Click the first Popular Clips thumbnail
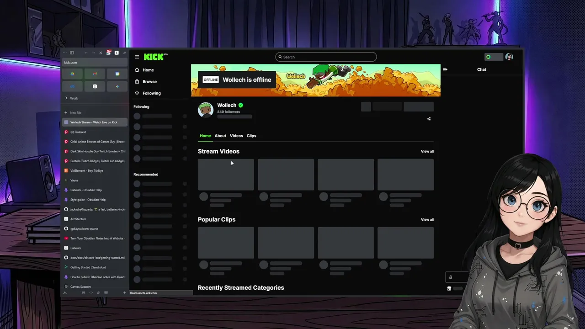 (x=226, y=243)
